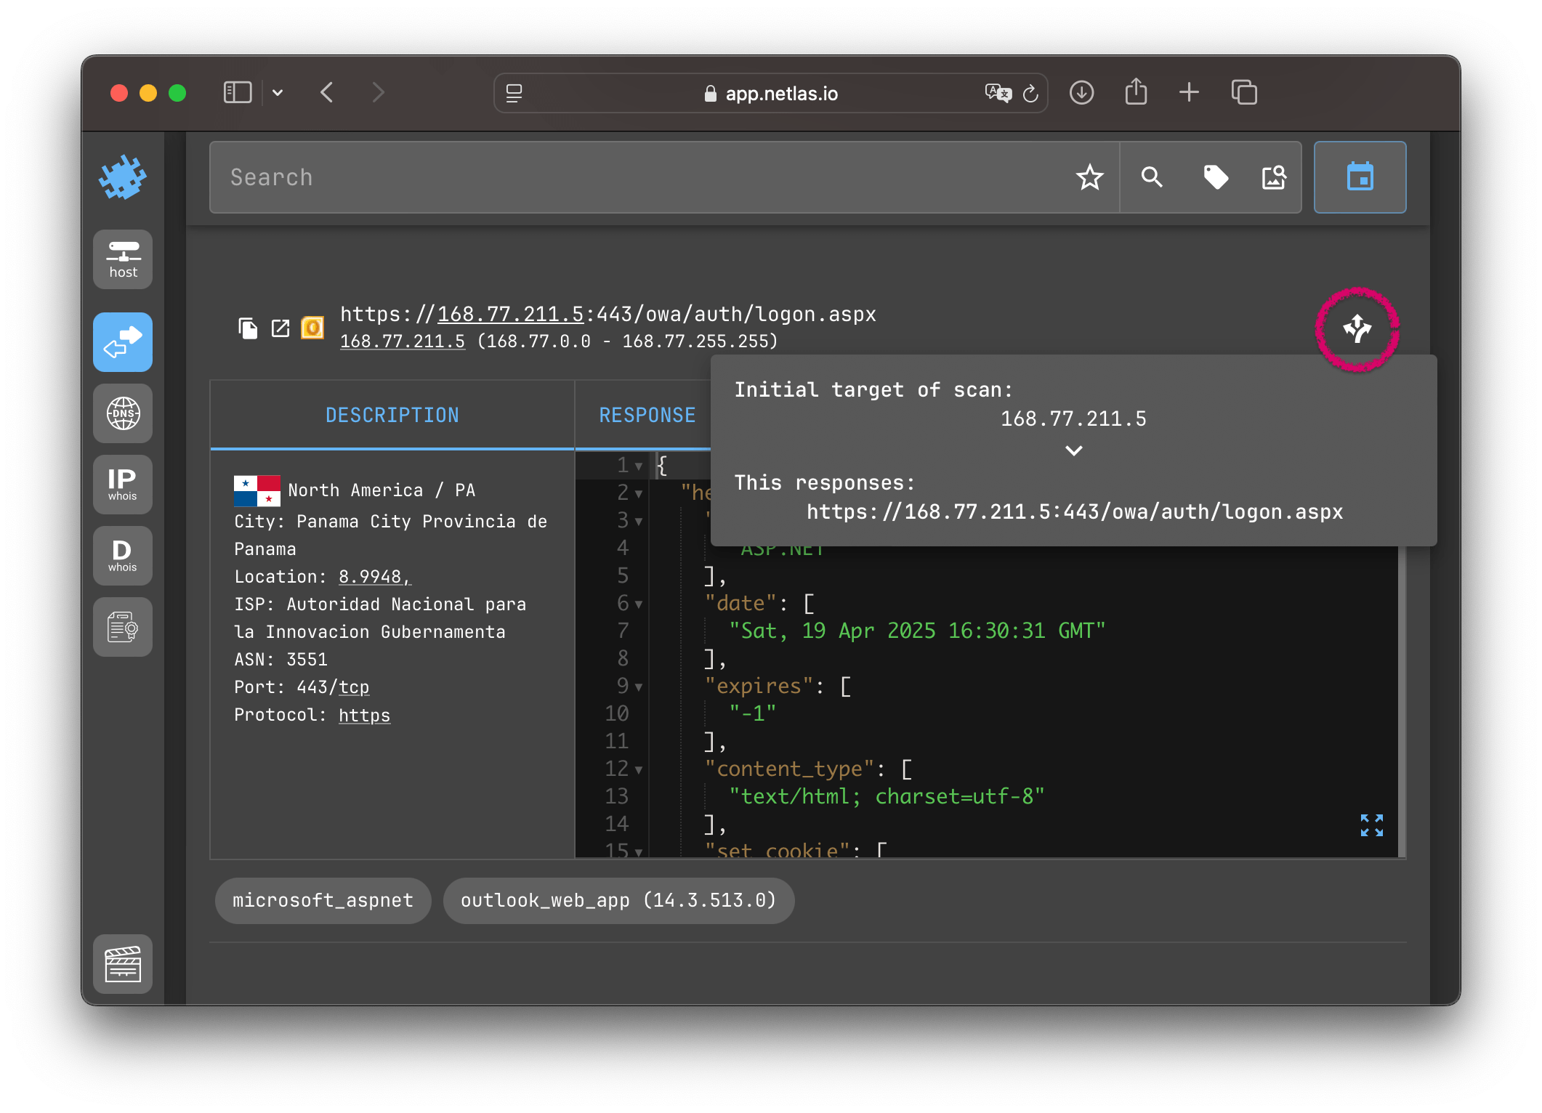Viewport: 1542px width, 1113px height.
Task: Click the scan route arrows icon
Action: [1357, 329]
